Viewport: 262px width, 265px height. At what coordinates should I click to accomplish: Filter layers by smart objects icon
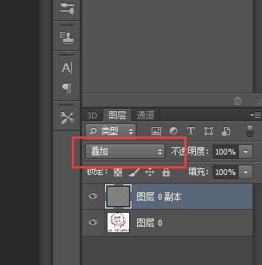click(226, 131)
